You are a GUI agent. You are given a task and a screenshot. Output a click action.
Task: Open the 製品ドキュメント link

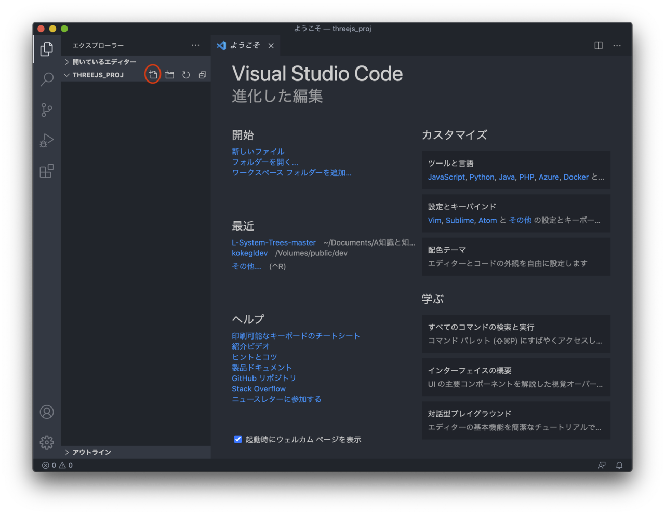262,368
